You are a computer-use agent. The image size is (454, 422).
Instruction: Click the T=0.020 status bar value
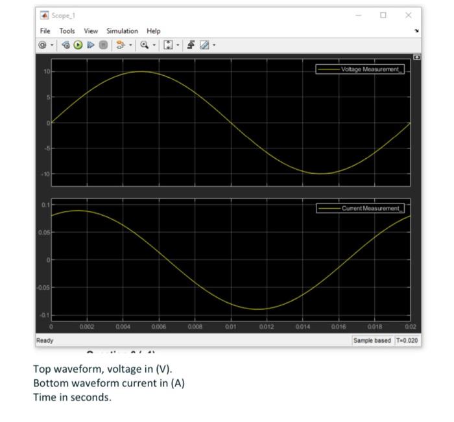[x=407, y=341]
